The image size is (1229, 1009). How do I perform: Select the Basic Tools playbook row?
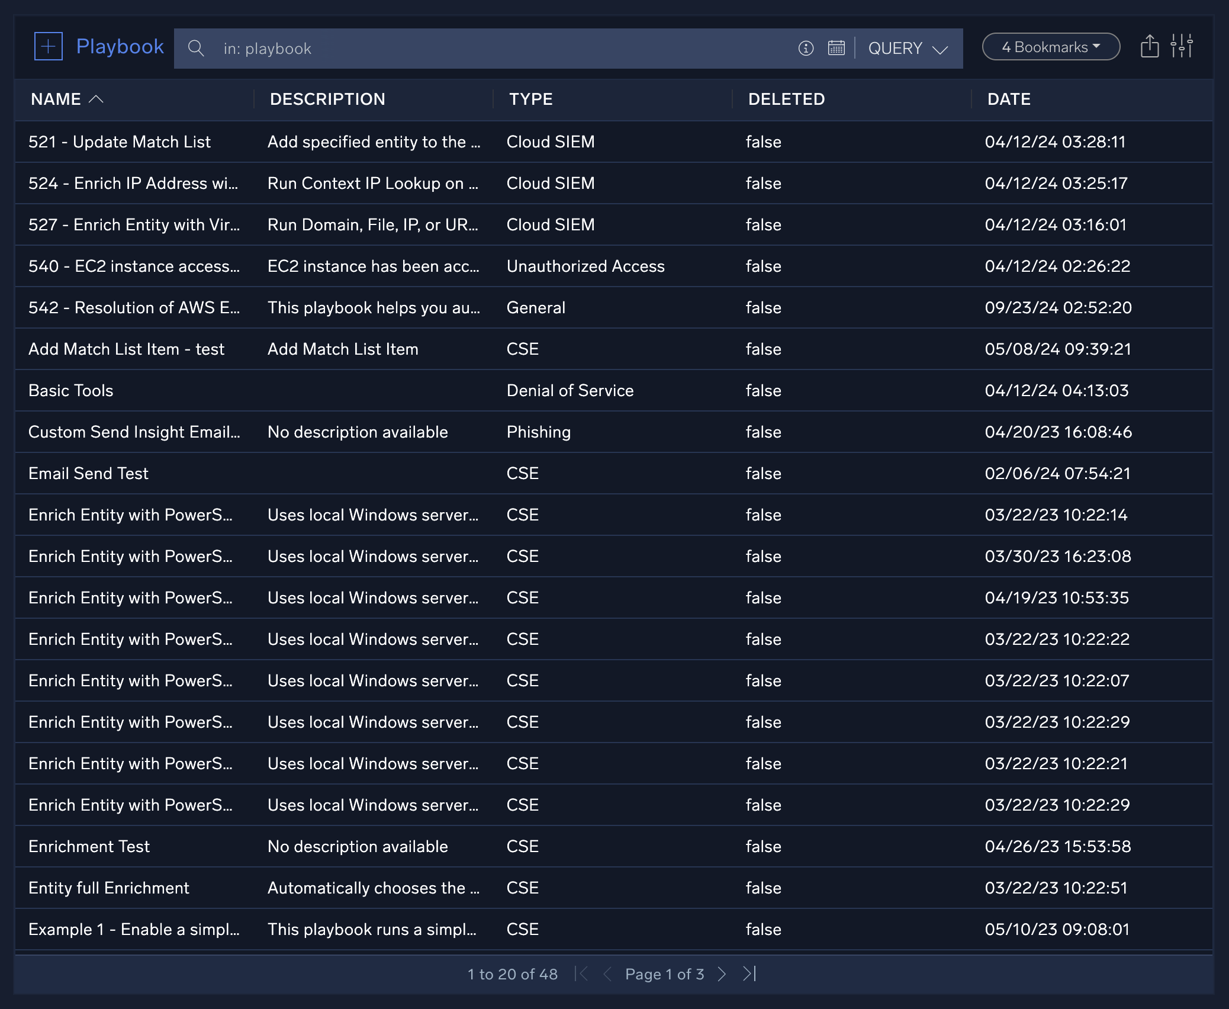pyautogui.click(x=70, y=390)
